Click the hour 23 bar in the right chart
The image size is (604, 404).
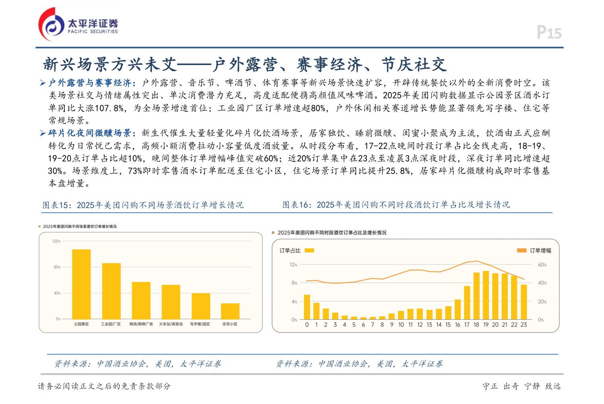(x=524, y=302)
